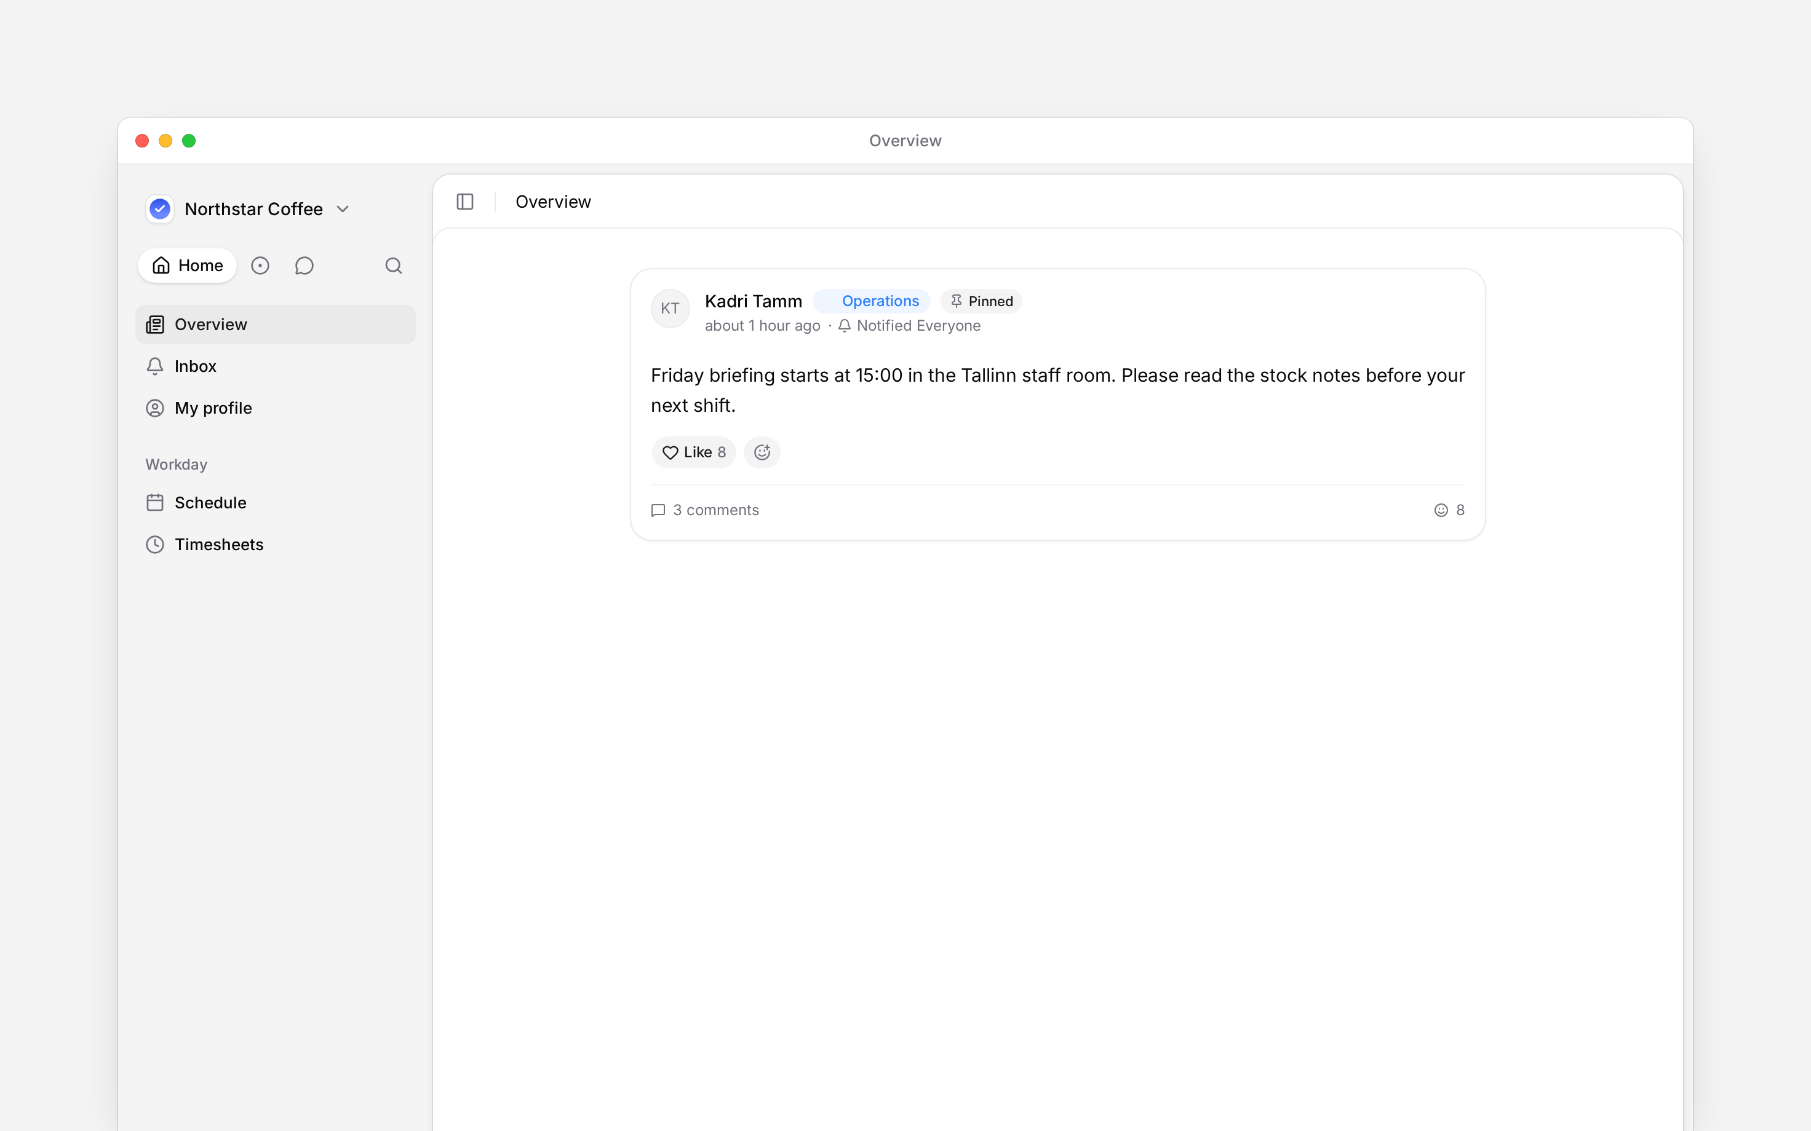
Task: Click the Northstar Coffee logo icon
Action: pos(159,209)
